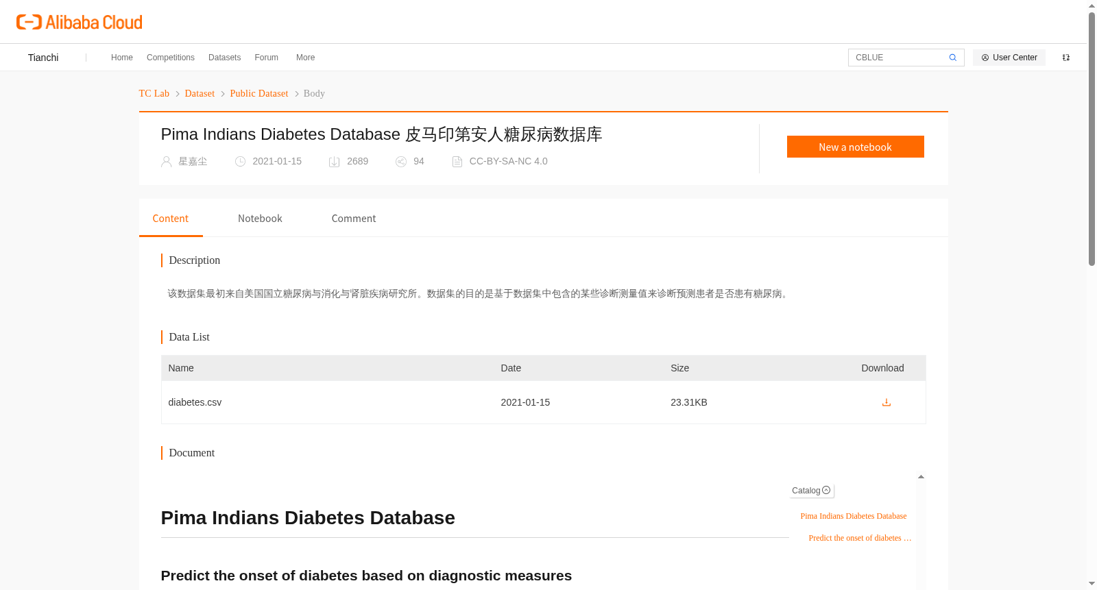Click the Download column header
The width and height of the screenshot is (1097, 590).
[x=882, y=368]
